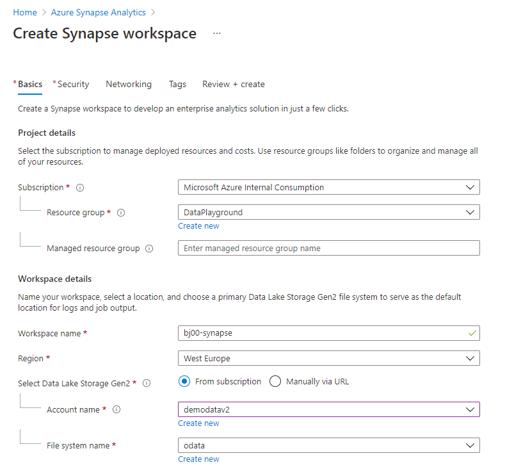The width and height of the screenshot is (514, 467).
Task: Open Azure Synapse Analytics breadcrumb
Action: click(99, 12)
